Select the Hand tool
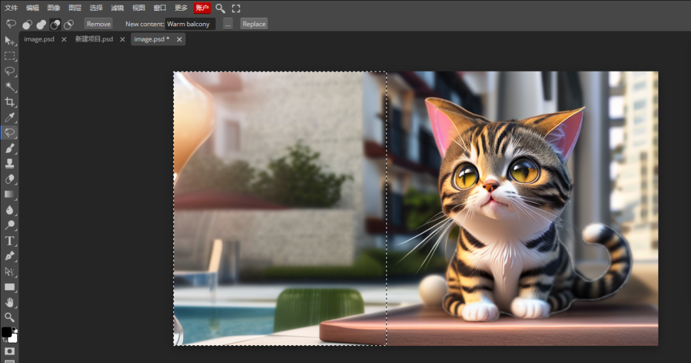691x363 pixels. (x=9, y=302)
